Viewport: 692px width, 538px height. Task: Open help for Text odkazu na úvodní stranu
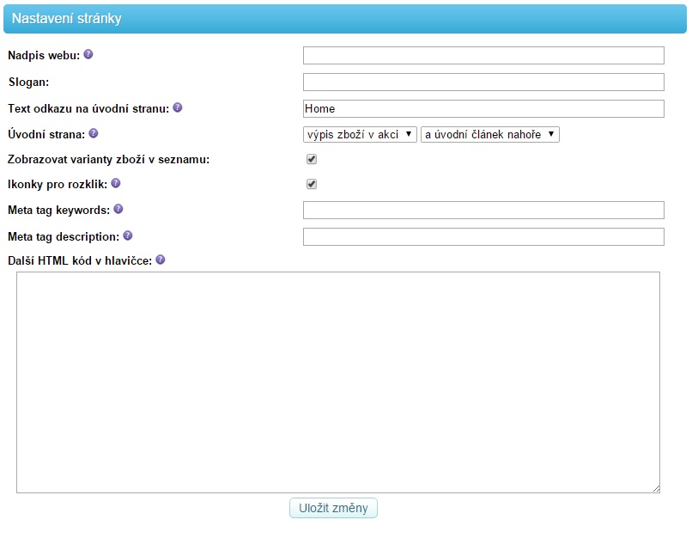pos(178,108)
